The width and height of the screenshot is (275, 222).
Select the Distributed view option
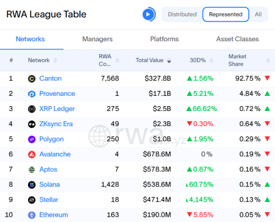182,14
